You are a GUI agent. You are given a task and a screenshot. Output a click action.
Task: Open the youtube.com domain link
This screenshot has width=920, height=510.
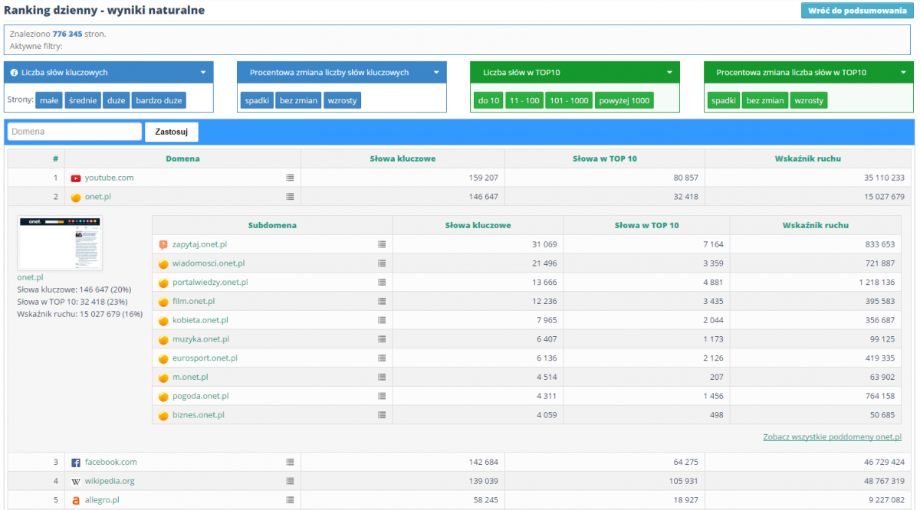tap(109, 178)
